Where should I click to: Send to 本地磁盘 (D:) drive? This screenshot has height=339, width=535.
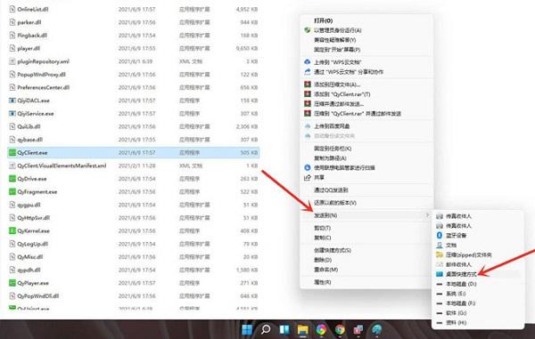click(x=461, y=284)
